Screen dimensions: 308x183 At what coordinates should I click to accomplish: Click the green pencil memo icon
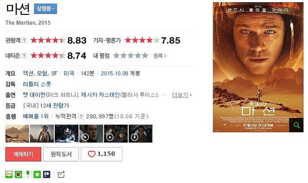click(x=28, y=174)
